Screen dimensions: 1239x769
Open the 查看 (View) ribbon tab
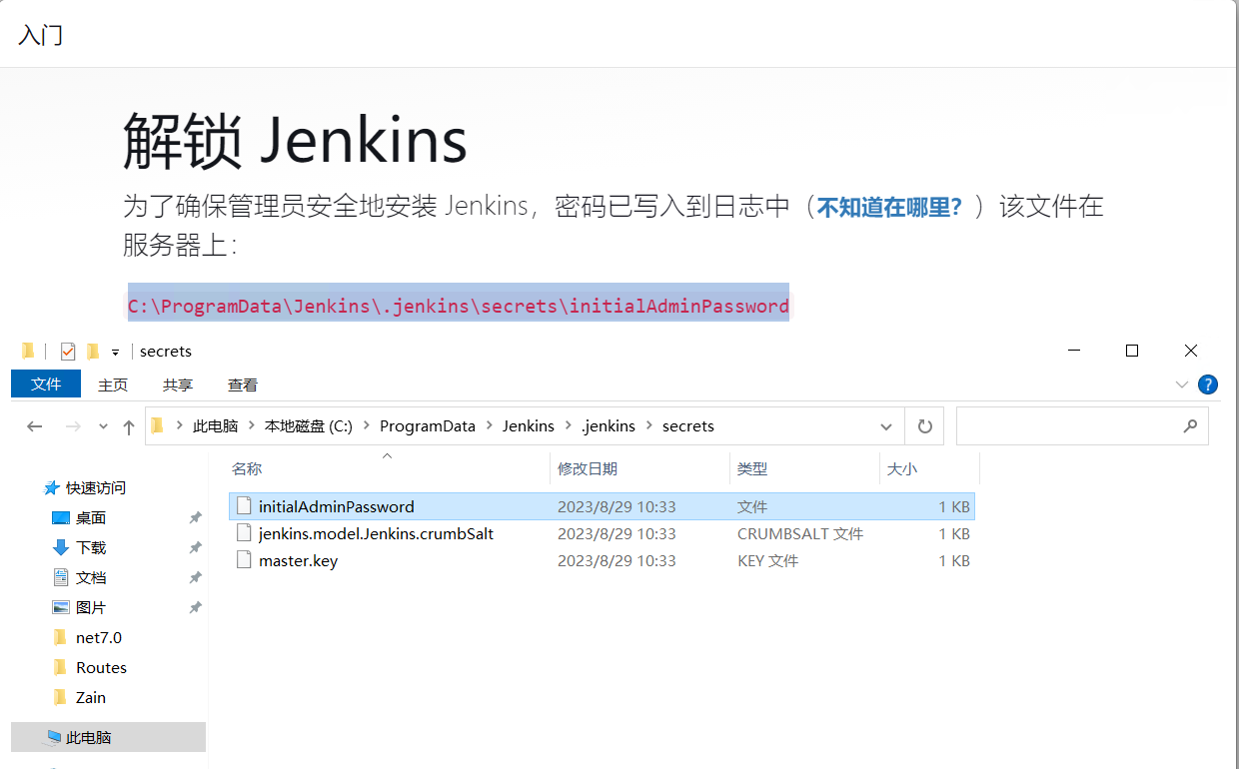[x=243, y=384]
